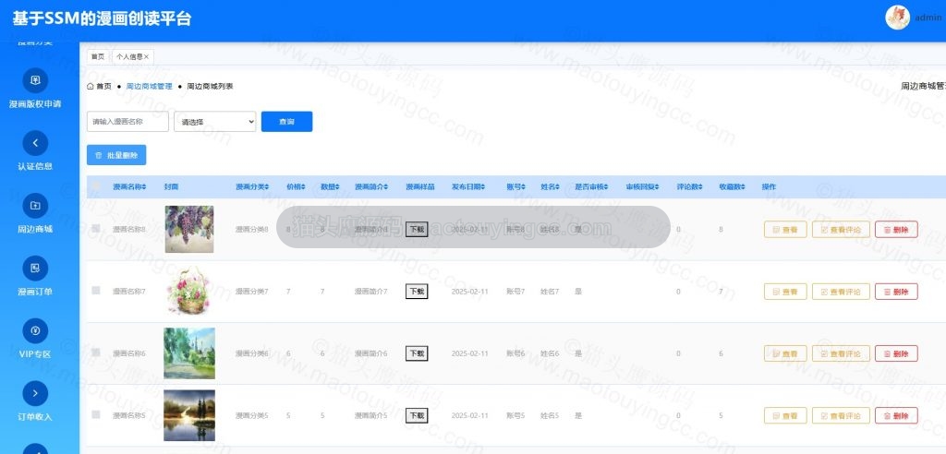Sort by 审核回复 column
This screenshot has height=454, width=946.
(x=657, y=187)
